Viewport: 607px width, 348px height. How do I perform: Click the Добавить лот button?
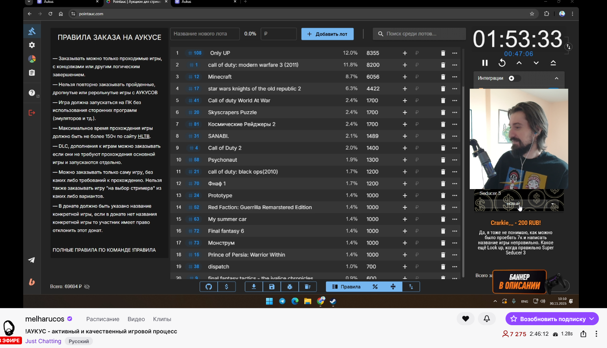coord(328,34)
